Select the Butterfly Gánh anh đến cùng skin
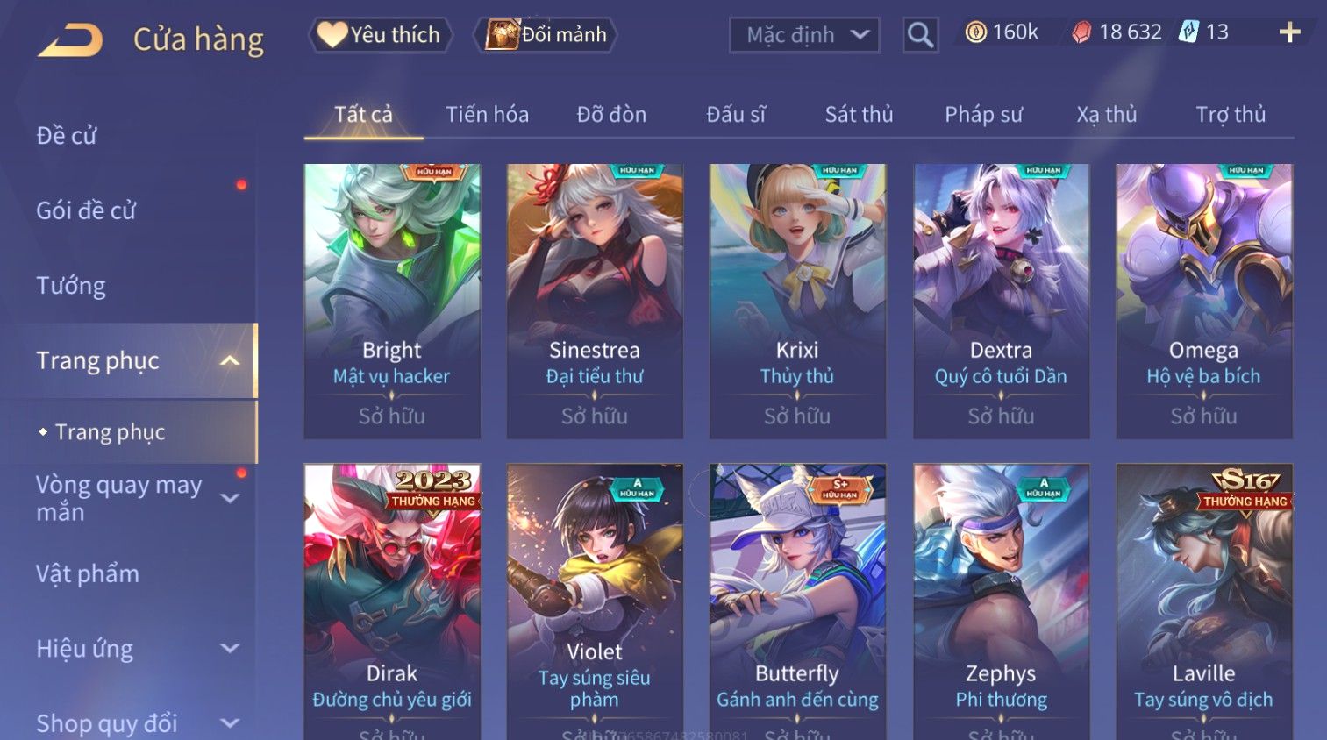The width and height of the screenshot is (1327, 740). (x=797, y=601)
